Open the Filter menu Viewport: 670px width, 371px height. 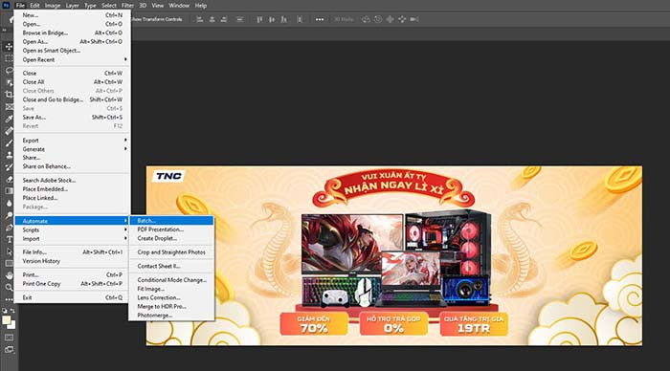pyautogui.click(x=127, y=6)
